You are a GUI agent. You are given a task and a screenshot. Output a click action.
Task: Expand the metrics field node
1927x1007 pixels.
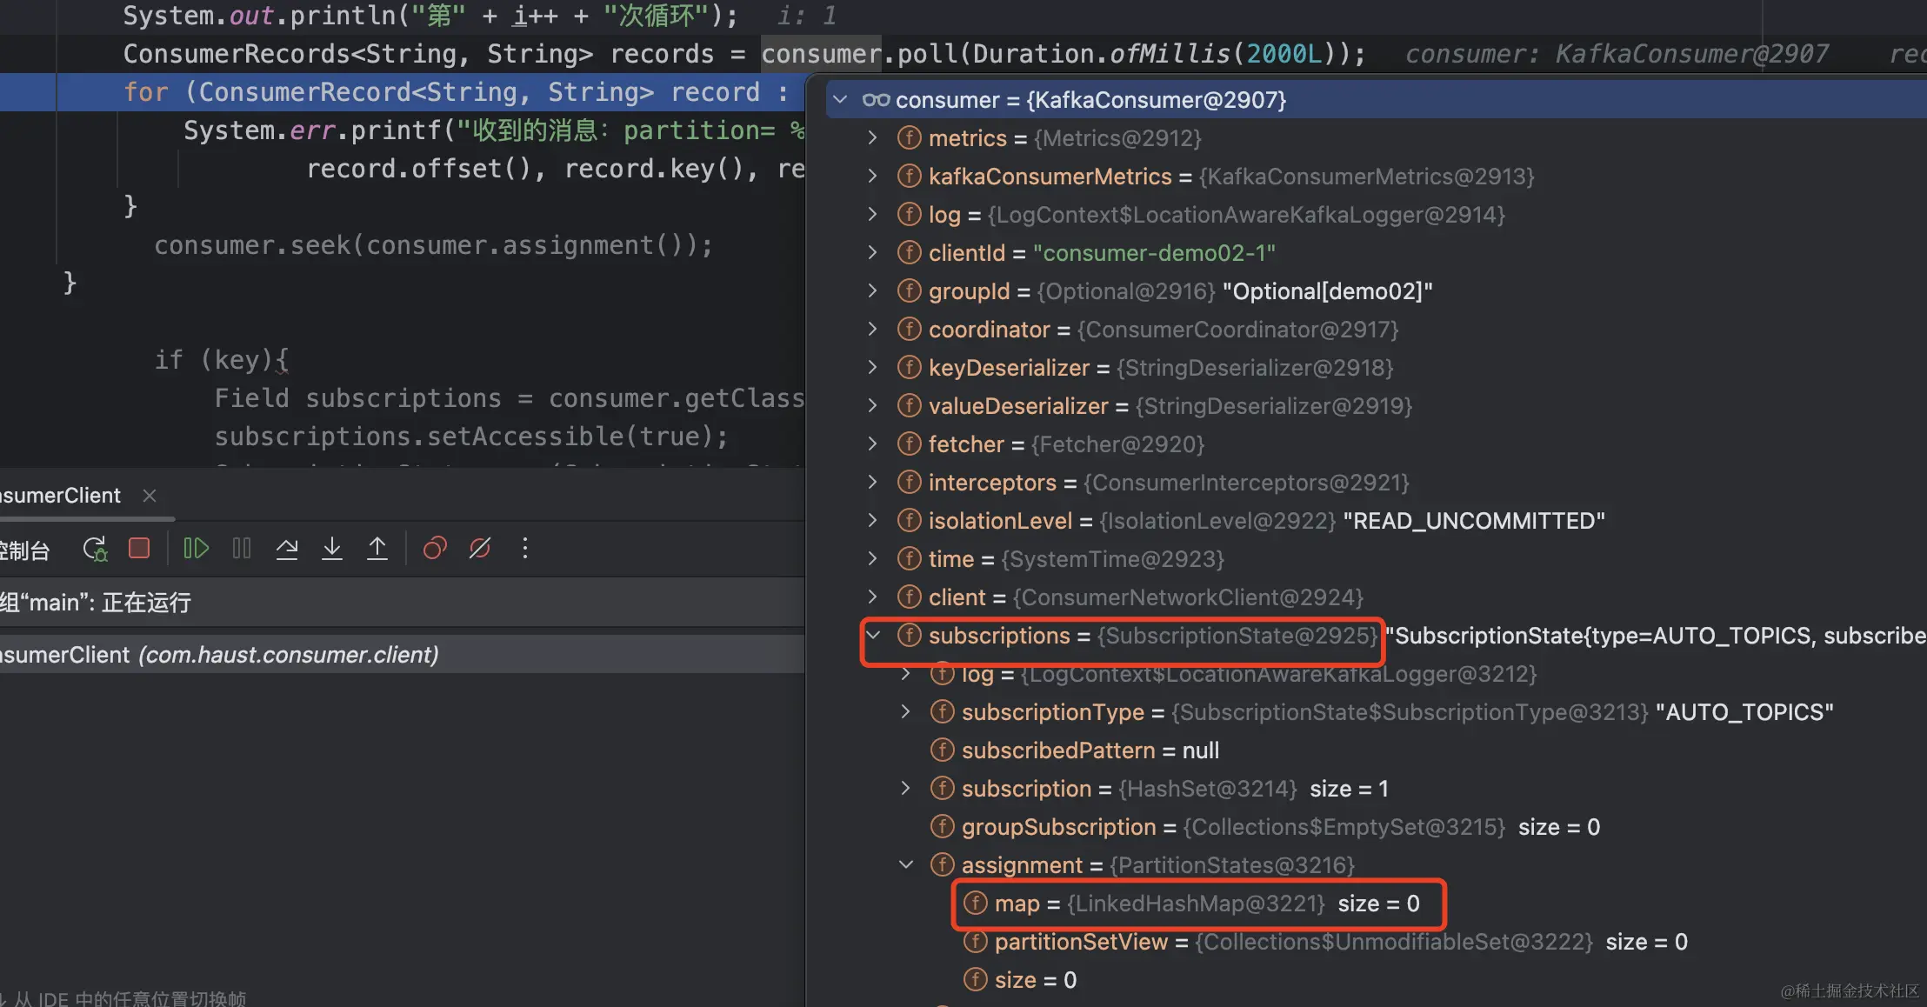click(x=873, y=138)
